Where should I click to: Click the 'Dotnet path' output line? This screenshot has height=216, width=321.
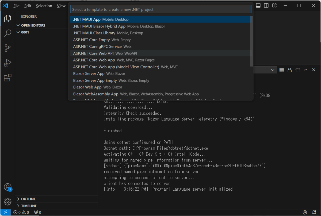click(156, 148)
